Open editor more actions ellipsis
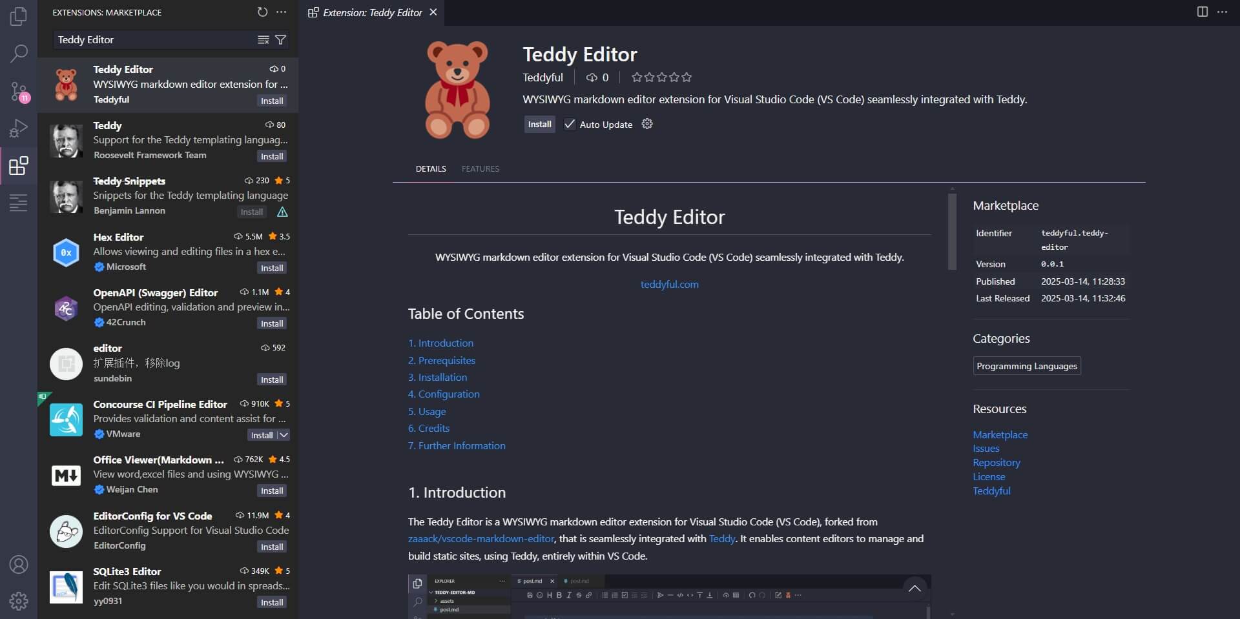 tap(1222, 12)
